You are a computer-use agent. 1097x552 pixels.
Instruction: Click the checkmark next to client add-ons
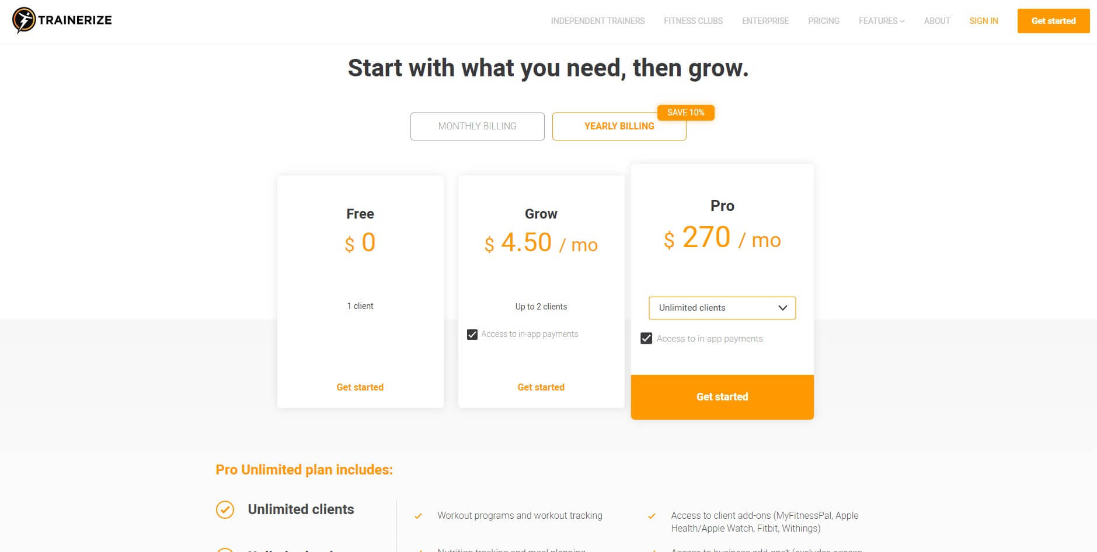pyautogui.click(x=652, y=516)
